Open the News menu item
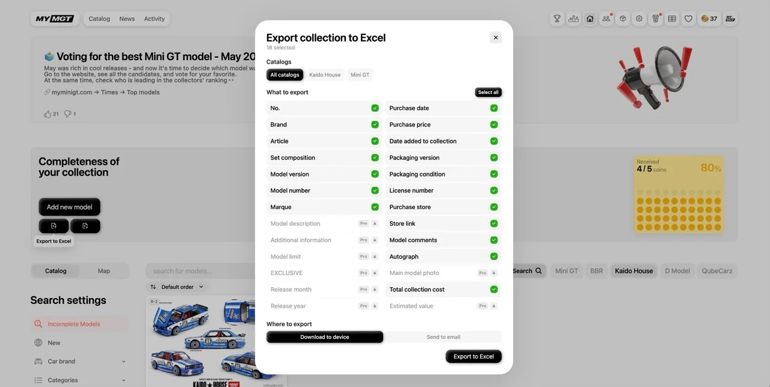 point(127,19)
